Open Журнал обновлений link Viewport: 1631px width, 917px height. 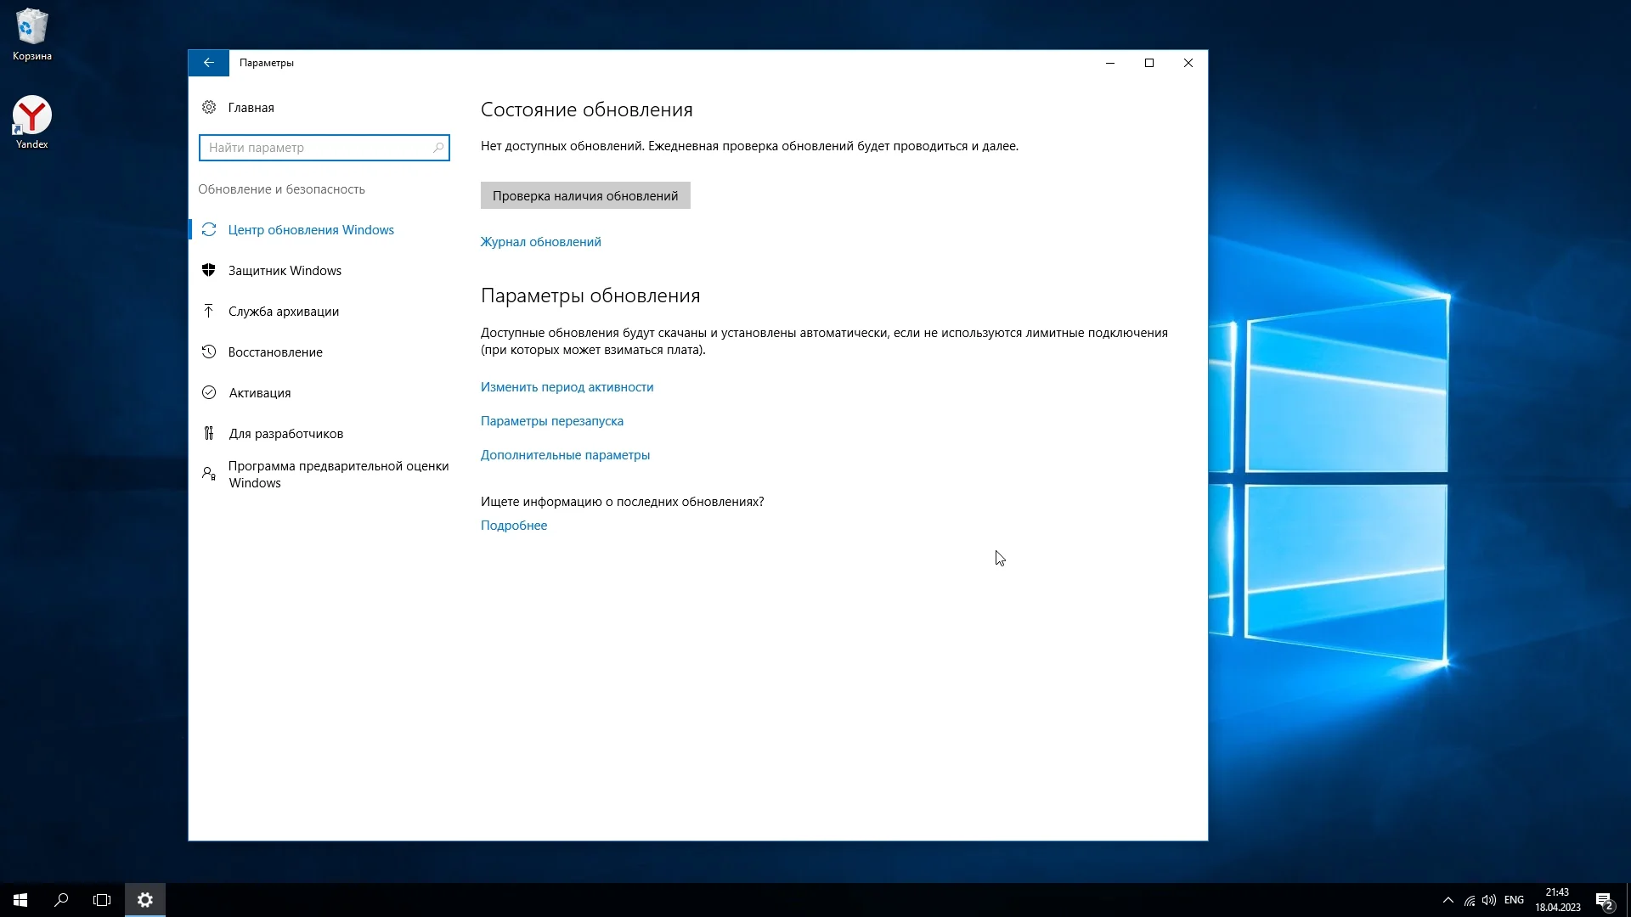[x=540, y=242]
